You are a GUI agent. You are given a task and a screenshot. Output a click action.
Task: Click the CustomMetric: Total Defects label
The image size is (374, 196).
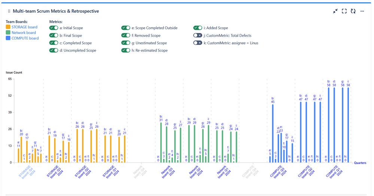point(227,35)
